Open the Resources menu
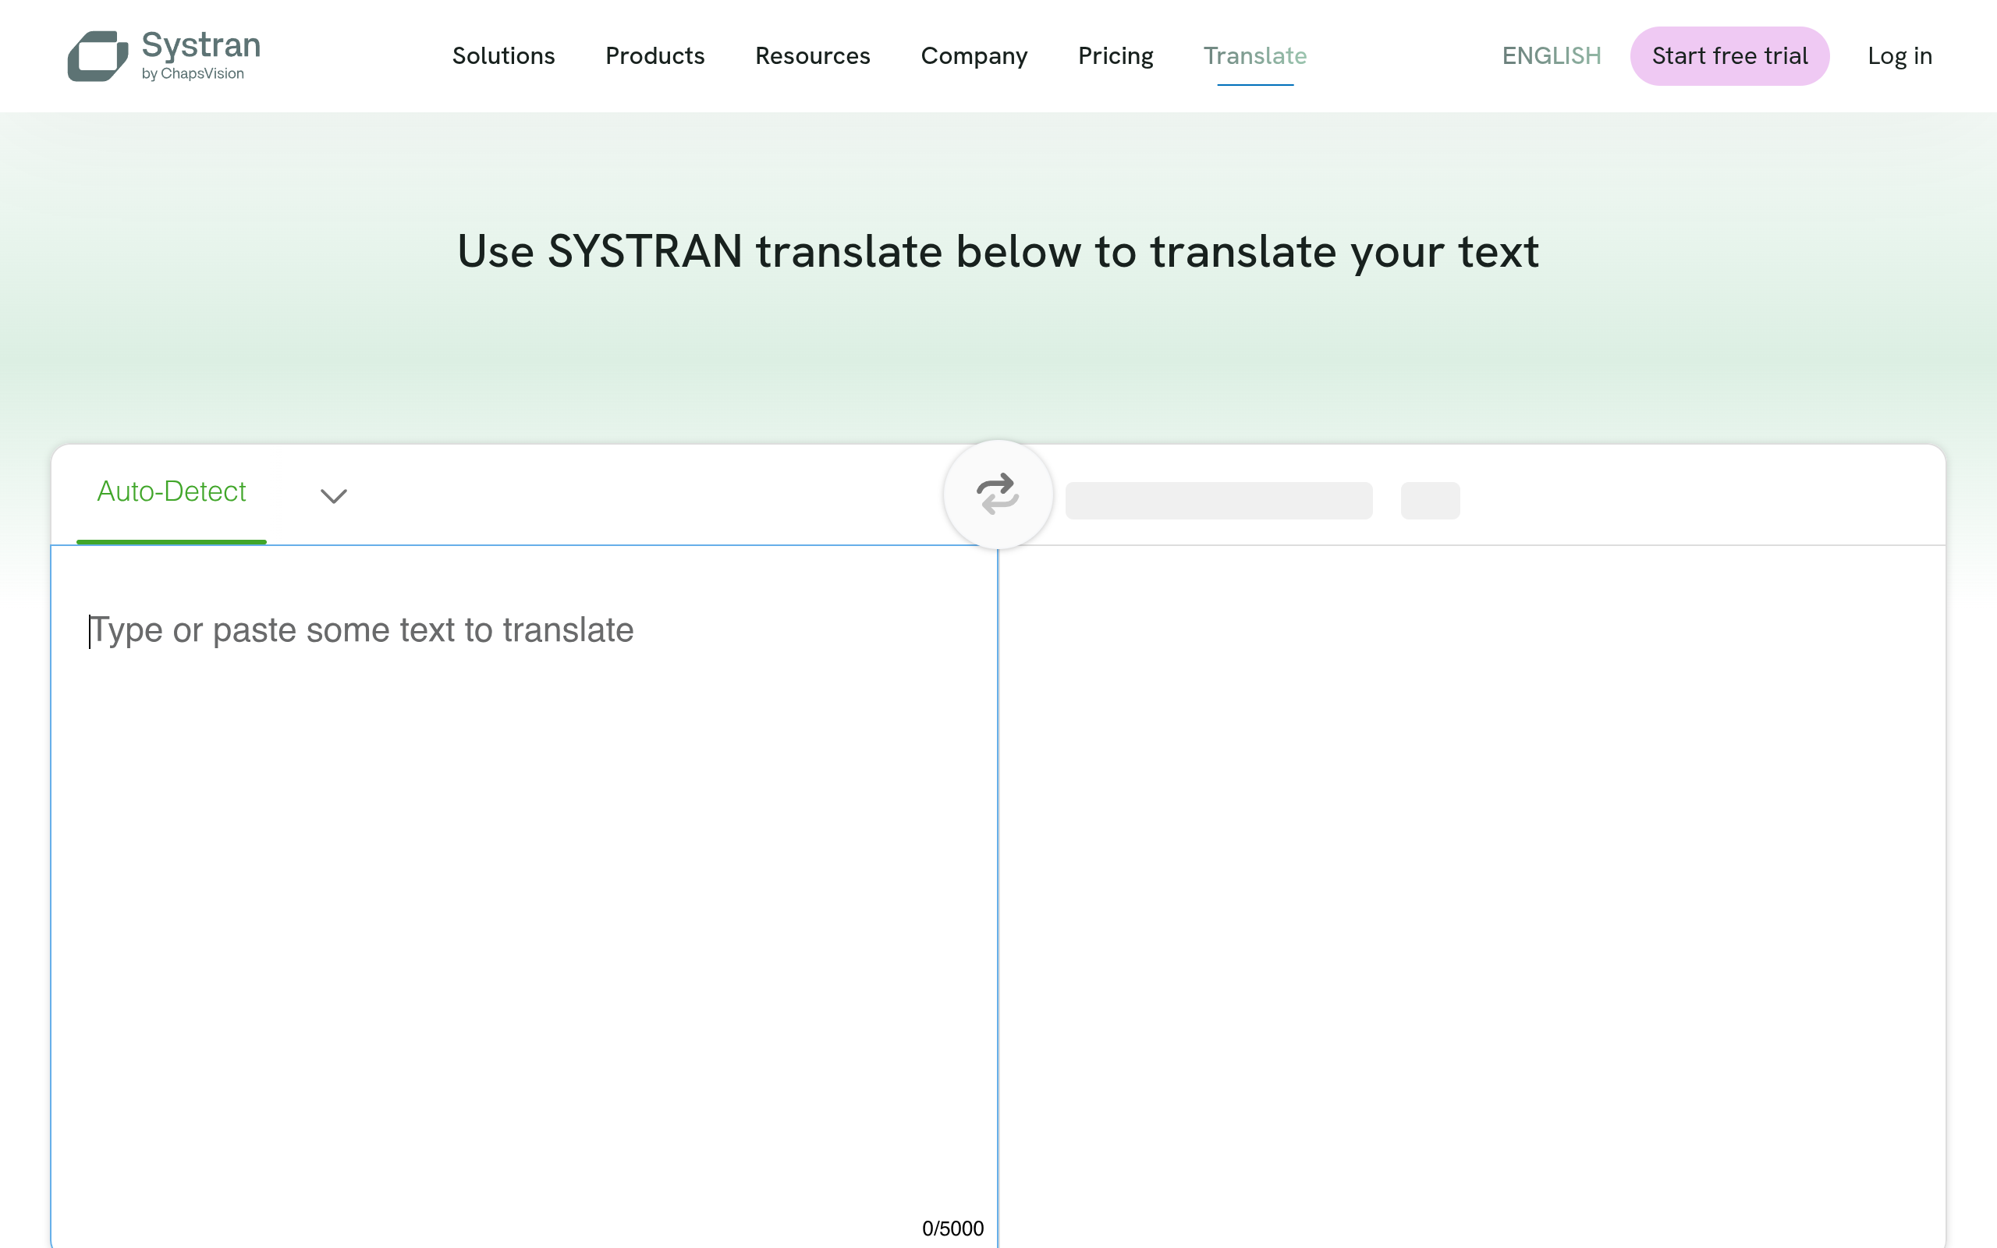This screenshot has width=1997, height=1248. [812, 55]
